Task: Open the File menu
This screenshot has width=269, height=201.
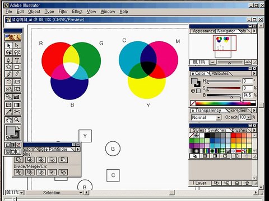Action: (x=8, y=12)
